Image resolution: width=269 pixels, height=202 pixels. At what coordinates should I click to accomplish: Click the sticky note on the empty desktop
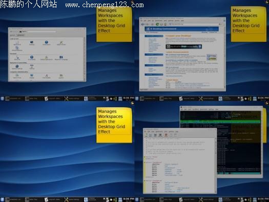click(x=114, y=125)
